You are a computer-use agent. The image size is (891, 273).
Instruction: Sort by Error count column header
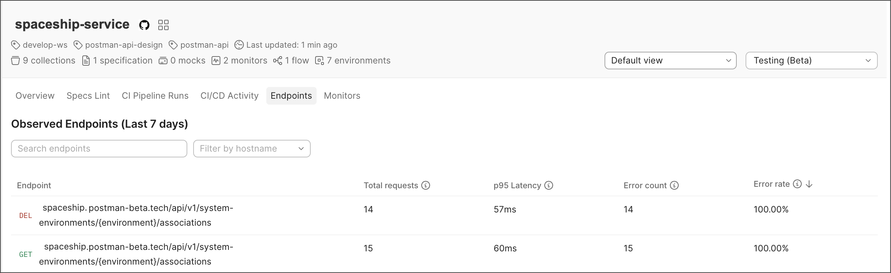[645, 185]
